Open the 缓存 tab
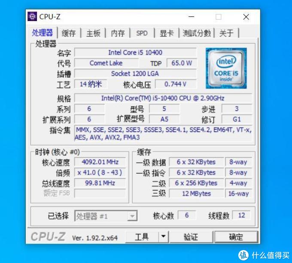Image resolution: width=292 pixels, height=263 pixels. tap(69, 33)
